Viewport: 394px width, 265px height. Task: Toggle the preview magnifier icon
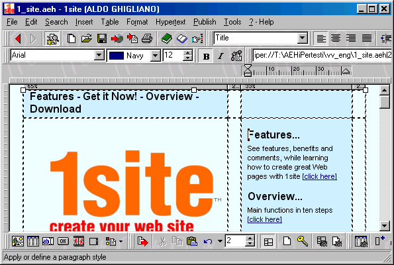(x=52, y=38)
